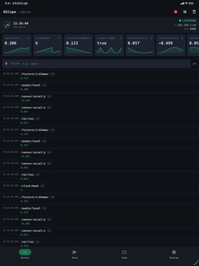Expand the /fixture/1/dimmer card
This screenshot has height=266, width=199.
coord(90,38)
